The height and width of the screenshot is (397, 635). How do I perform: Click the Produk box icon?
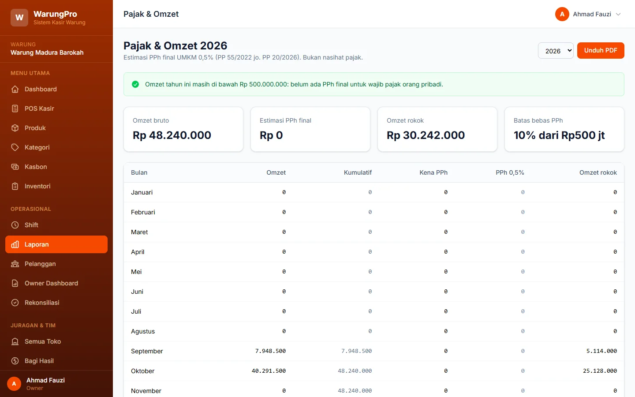(x=15, y=128)
